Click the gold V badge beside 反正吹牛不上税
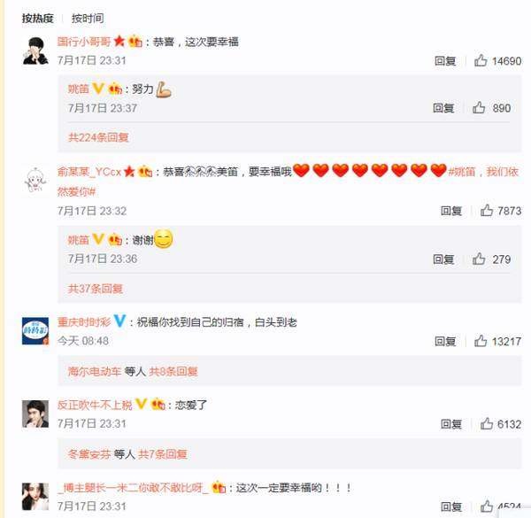This screenshot has height=518, width=531. click(x=141, y=404)
